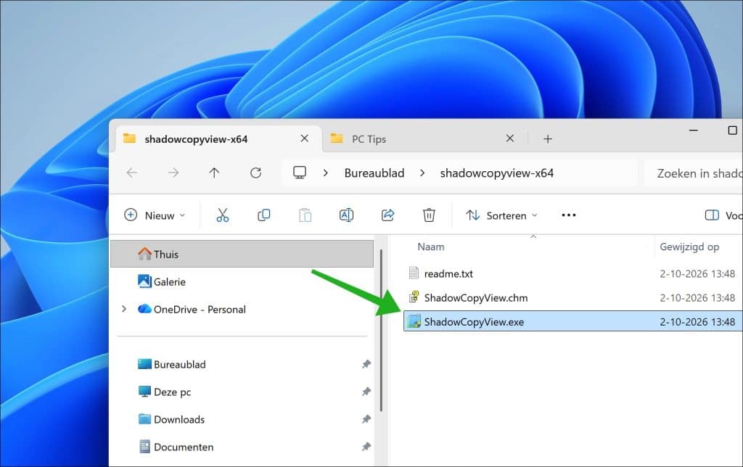Click the readme.txt document icon
The width and height of the screenshot is (743, 467).
(414, 273)
